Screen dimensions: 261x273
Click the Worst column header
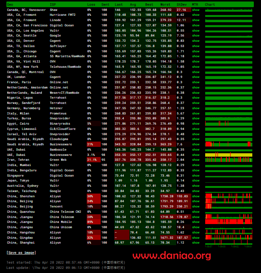(x=165, y=5)
